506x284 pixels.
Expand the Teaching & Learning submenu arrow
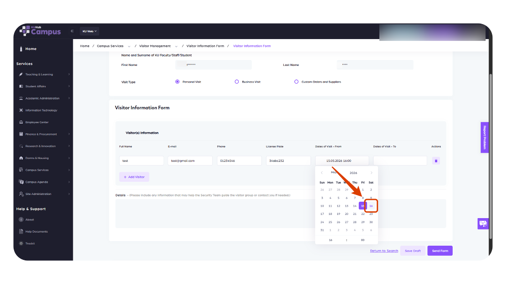[69, 75]
